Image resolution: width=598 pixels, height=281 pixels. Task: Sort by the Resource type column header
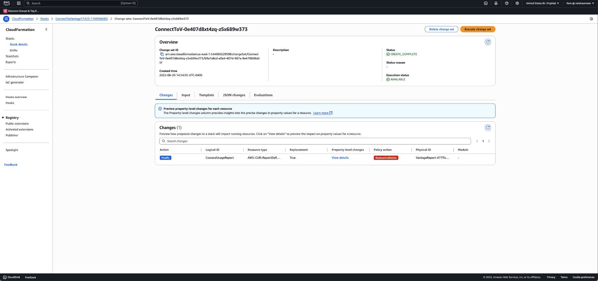click(257, 150)
